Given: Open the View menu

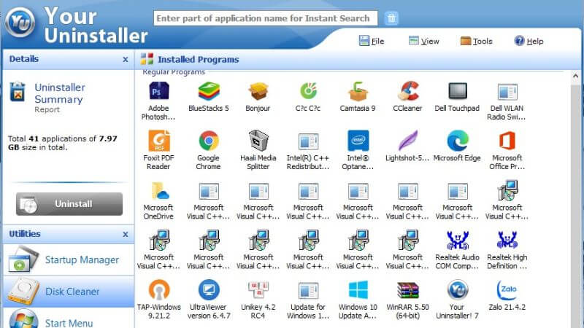Looking at the screenshot, I should (424, 41).
